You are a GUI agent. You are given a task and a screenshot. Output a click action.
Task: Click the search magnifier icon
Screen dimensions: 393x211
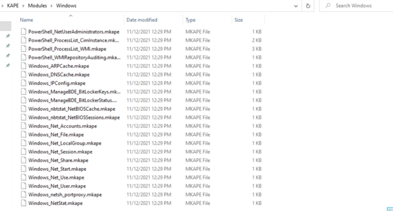tap(328, 6)
